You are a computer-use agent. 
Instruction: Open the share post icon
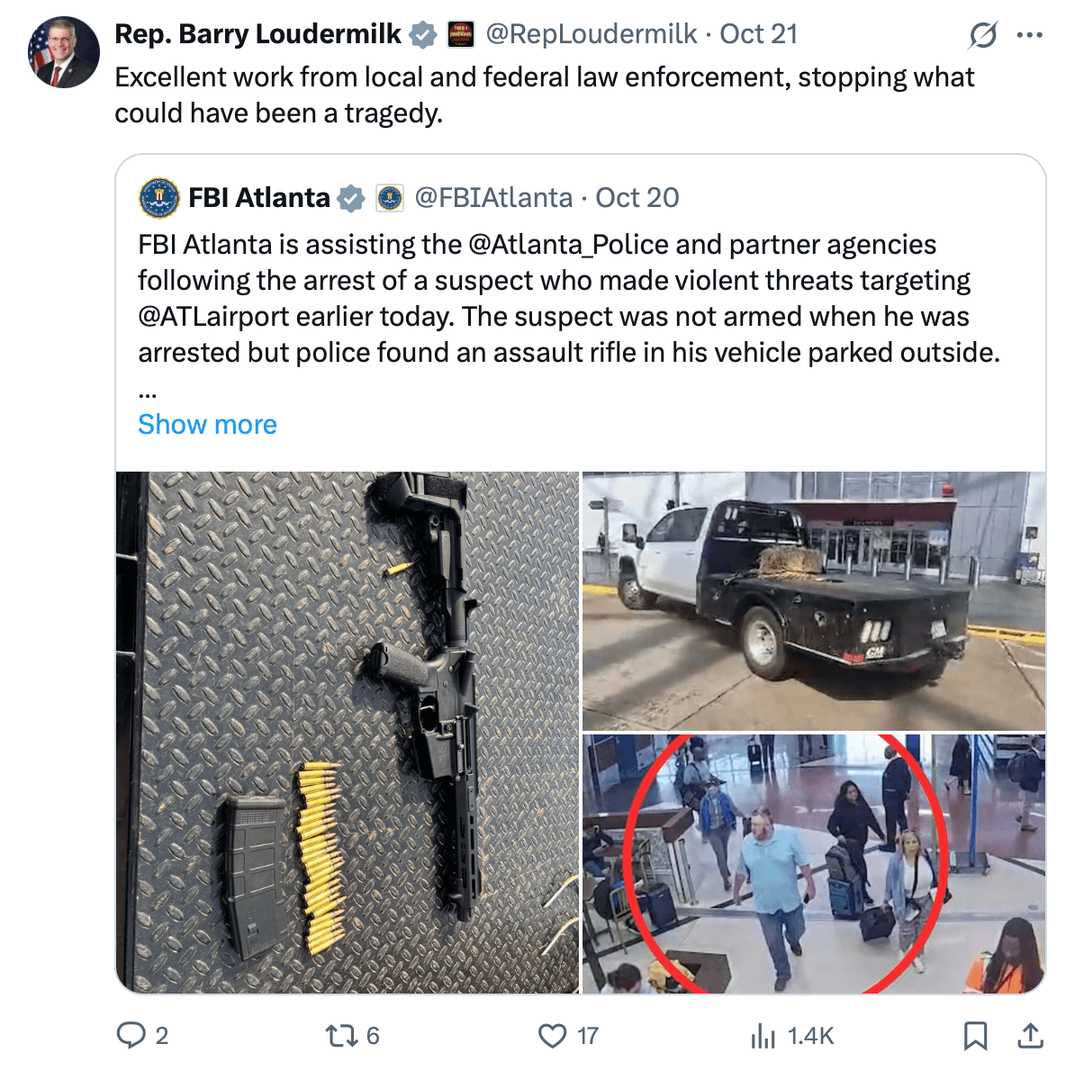click(x=1030, y=1036)
